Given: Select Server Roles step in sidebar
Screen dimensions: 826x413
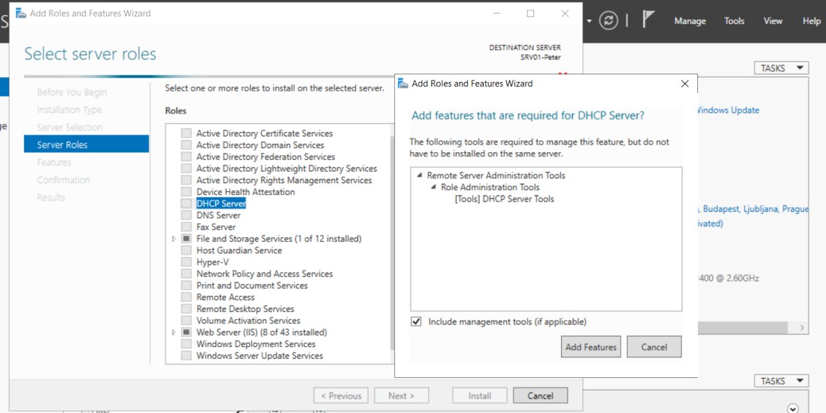Looking at the screenshot, I should pyautogui.click(x=62, y=145).
